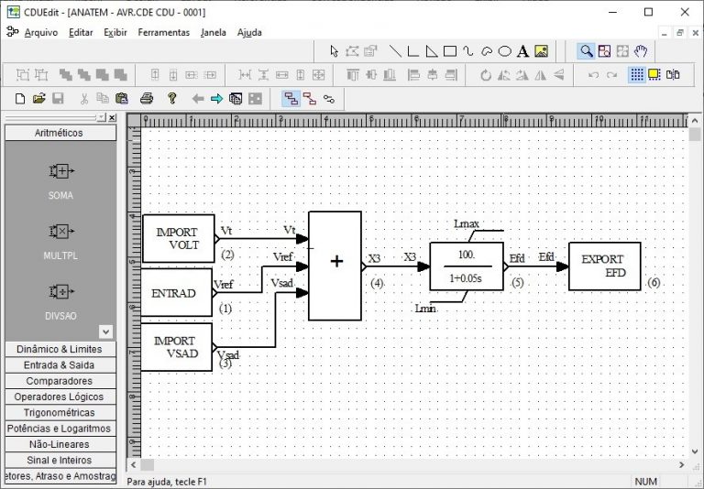Screen dimensions: 704x489
Task: Open the Ferramentas menu
Action: pos(163,32)
